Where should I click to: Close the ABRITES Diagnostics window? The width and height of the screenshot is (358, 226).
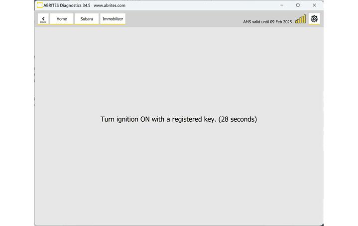[314, 5]
